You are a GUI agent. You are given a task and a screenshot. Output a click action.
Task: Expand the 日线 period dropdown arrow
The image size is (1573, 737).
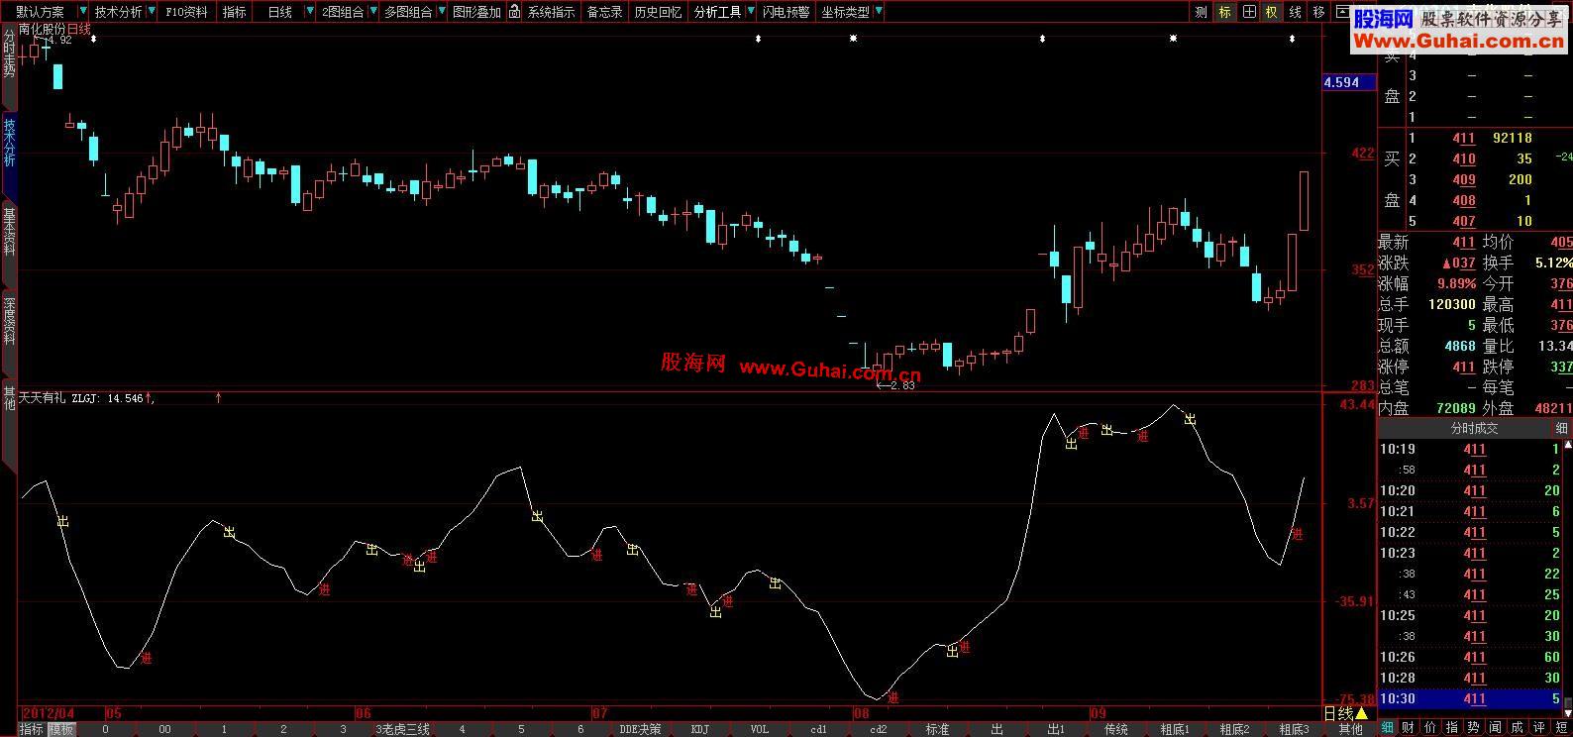310,12
